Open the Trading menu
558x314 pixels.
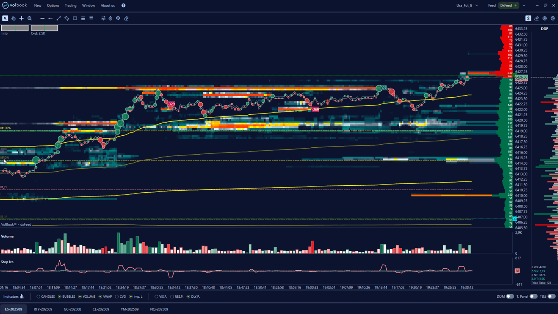pos(71,5)
